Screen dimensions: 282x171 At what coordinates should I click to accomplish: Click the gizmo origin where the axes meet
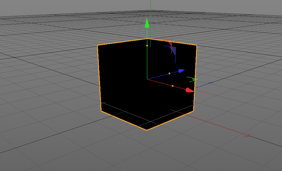[147, 79]
